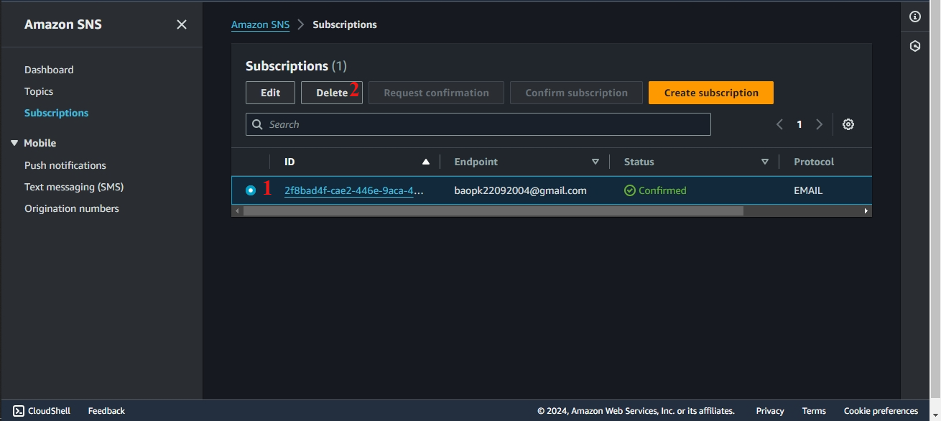Open Terms link in footer
This screenshot has height=421, width=941.
point(814,411)
